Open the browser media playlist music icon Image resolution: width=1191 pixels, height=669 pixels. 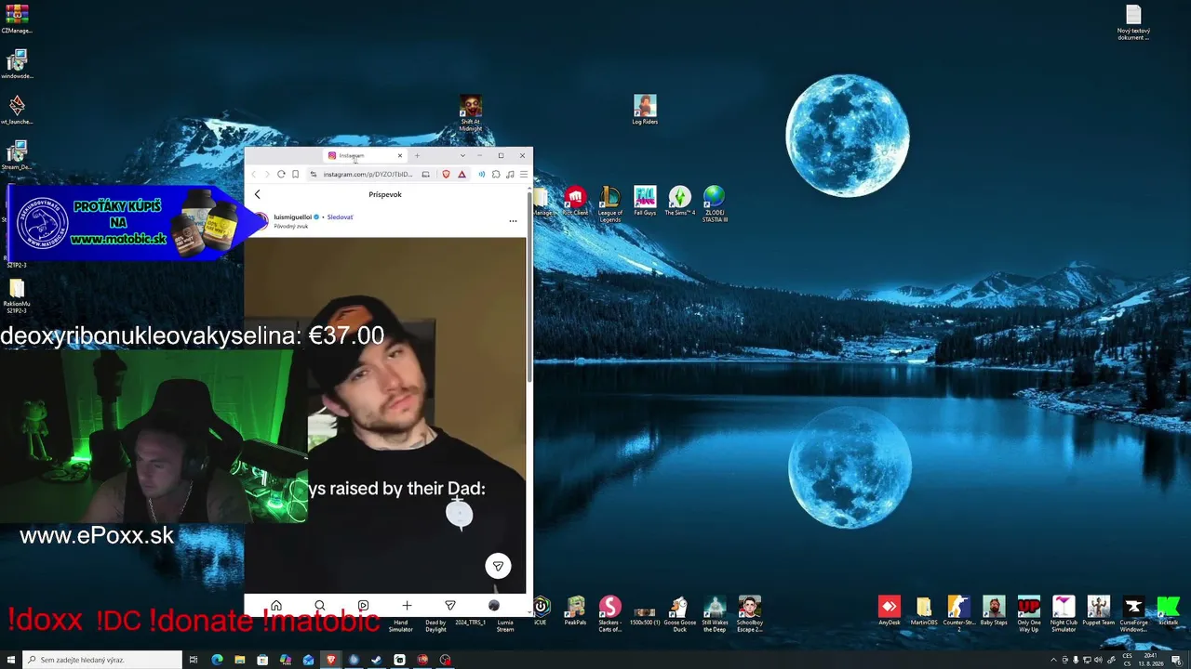(x=510, y=174)
